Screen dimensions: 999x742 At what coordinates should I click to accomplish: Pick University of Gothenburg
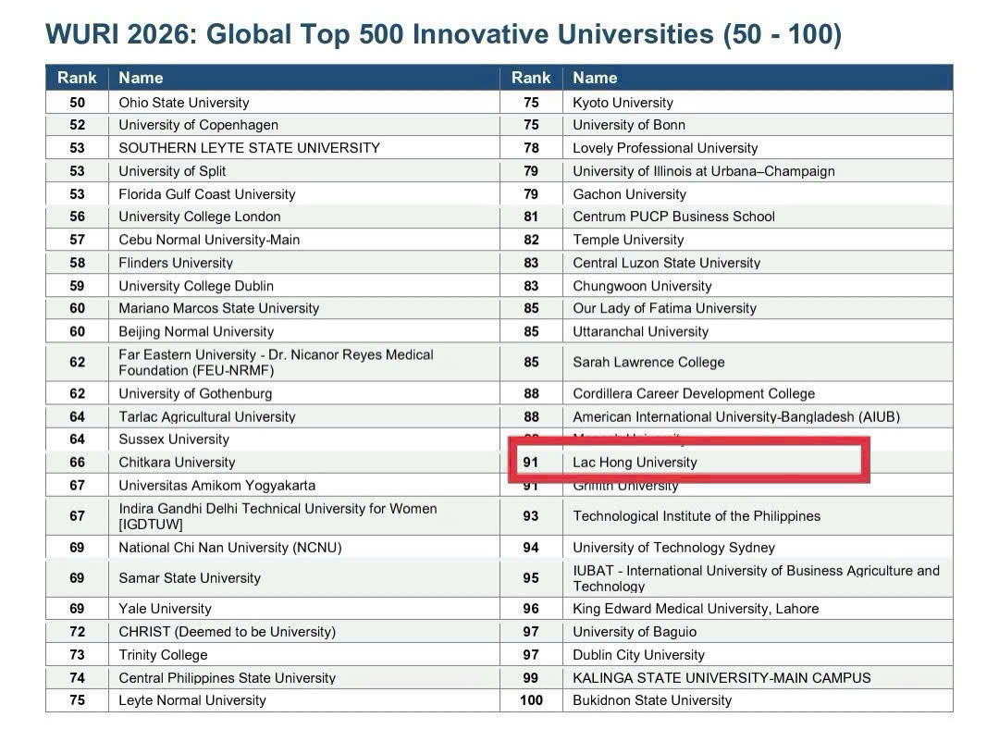195,393
